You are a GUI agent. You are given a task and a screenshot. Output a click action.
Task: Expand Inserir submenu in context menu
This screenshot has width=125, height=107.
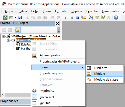click(58, 67)
